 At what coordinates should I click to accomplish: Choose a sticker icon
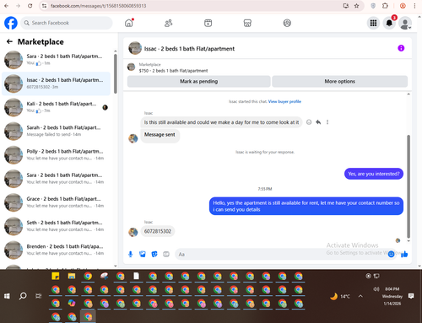[154, 254]
